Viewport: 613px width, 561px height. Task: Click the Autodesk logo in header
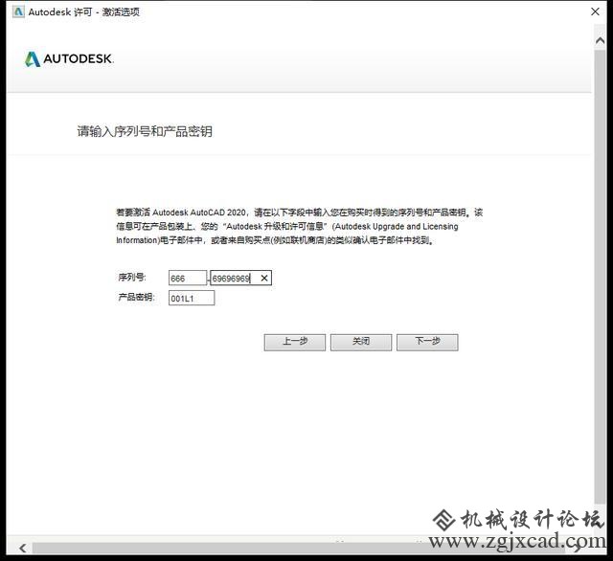point(69,59)
